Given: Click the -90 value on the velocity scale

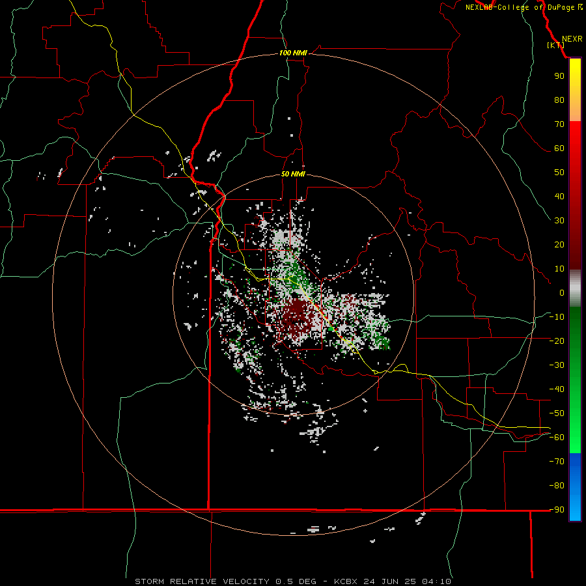Looking at the screenshot, I should 557,510.
